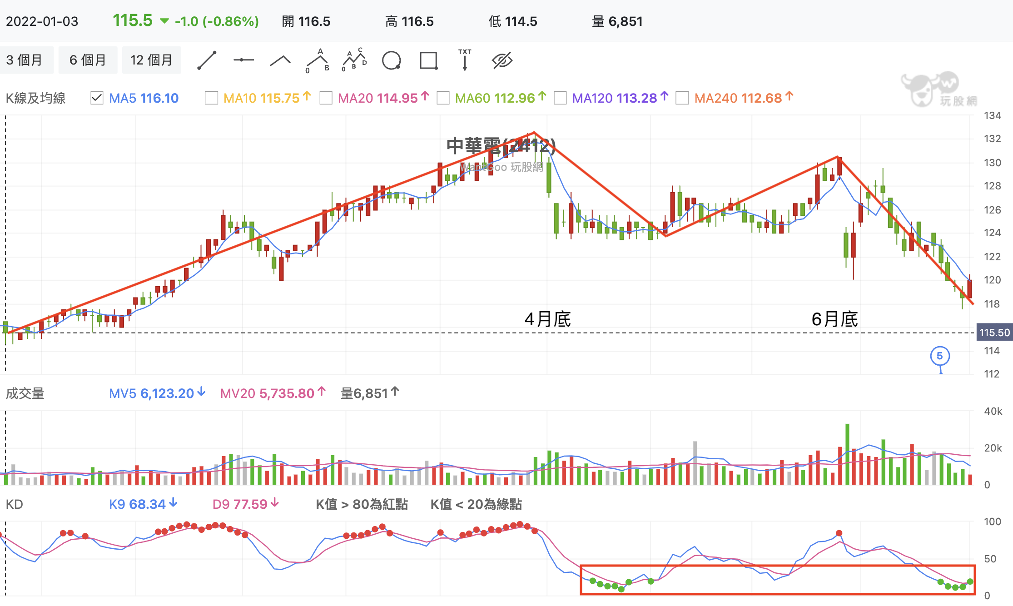The image size is (1013, 606).
Task: Select the rectangle drawing tool
Action: (428, 60)
